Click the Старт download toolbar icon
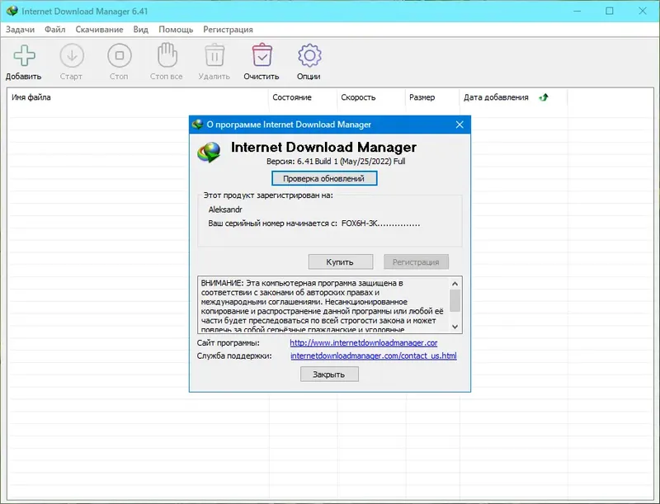Image resolution: width=660 pixels, height=504 pixels. coord(72,55)
